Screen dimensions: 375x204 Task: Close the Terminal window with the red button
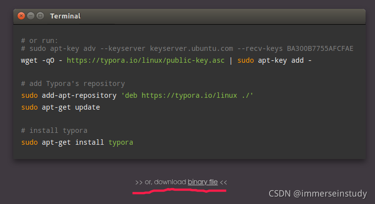click(x=21, y=16)
